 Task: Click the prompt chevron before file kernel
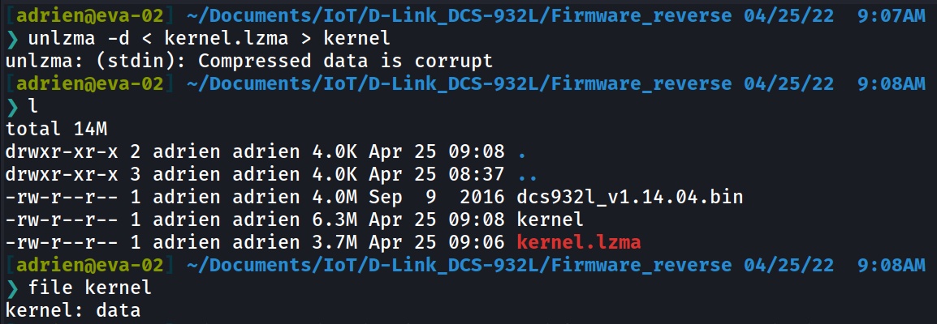pos(11,288)
